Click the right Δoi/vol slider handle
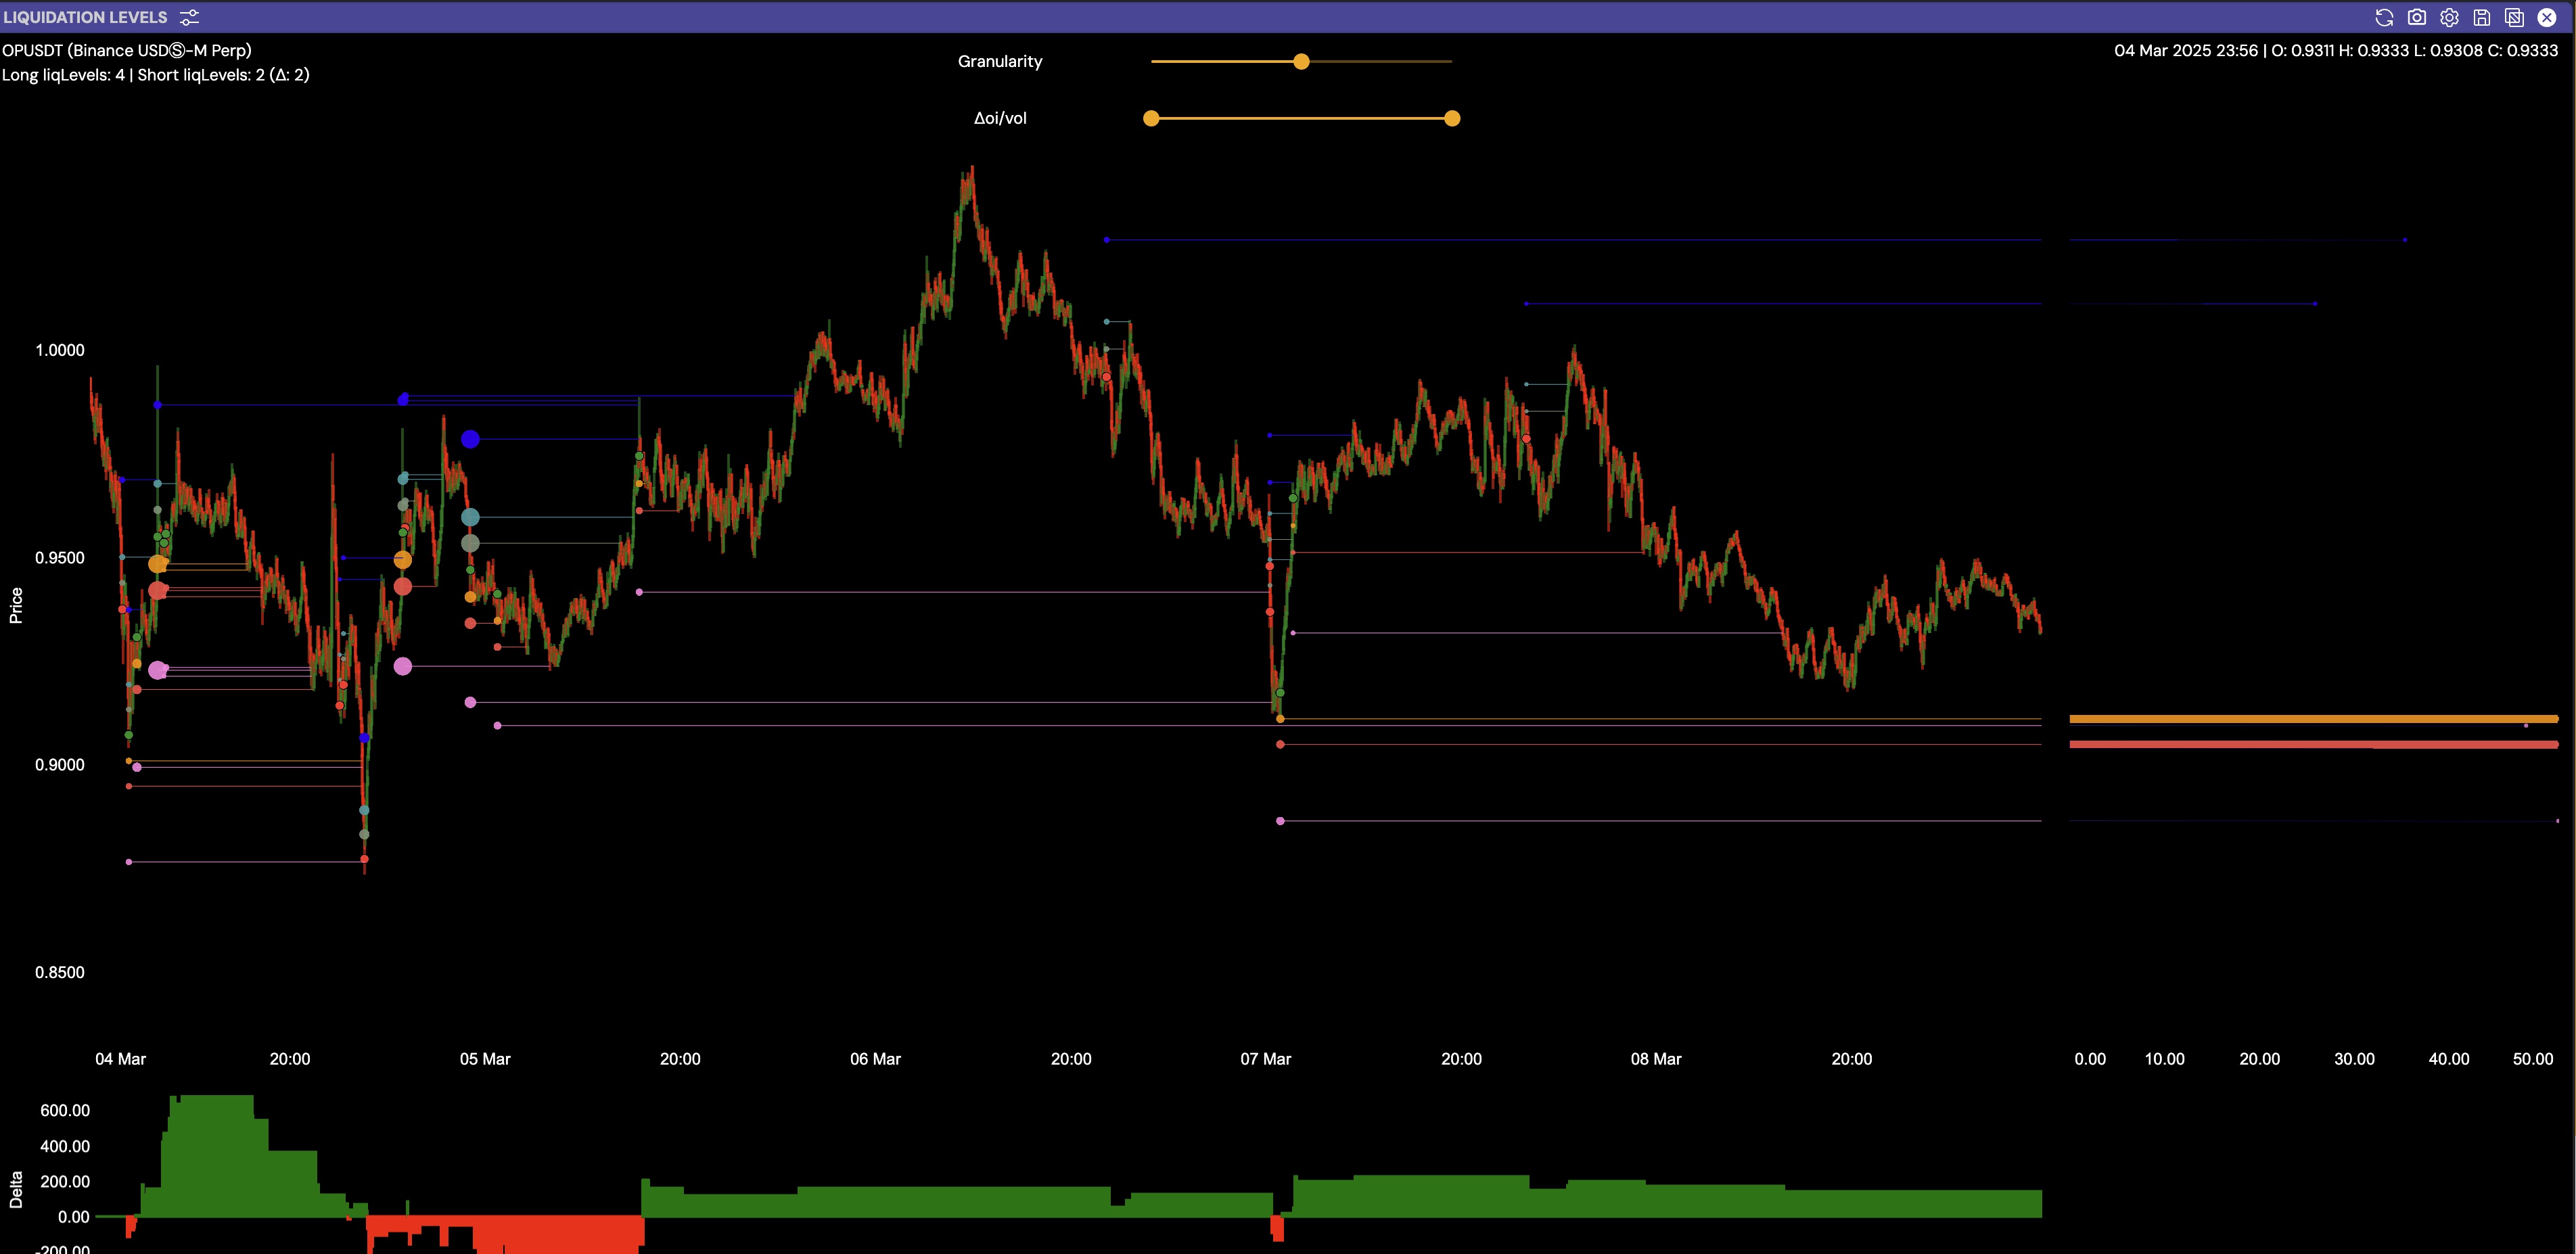 (x=1452, y=118)
